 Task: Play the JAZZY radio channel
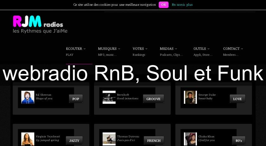74,140
